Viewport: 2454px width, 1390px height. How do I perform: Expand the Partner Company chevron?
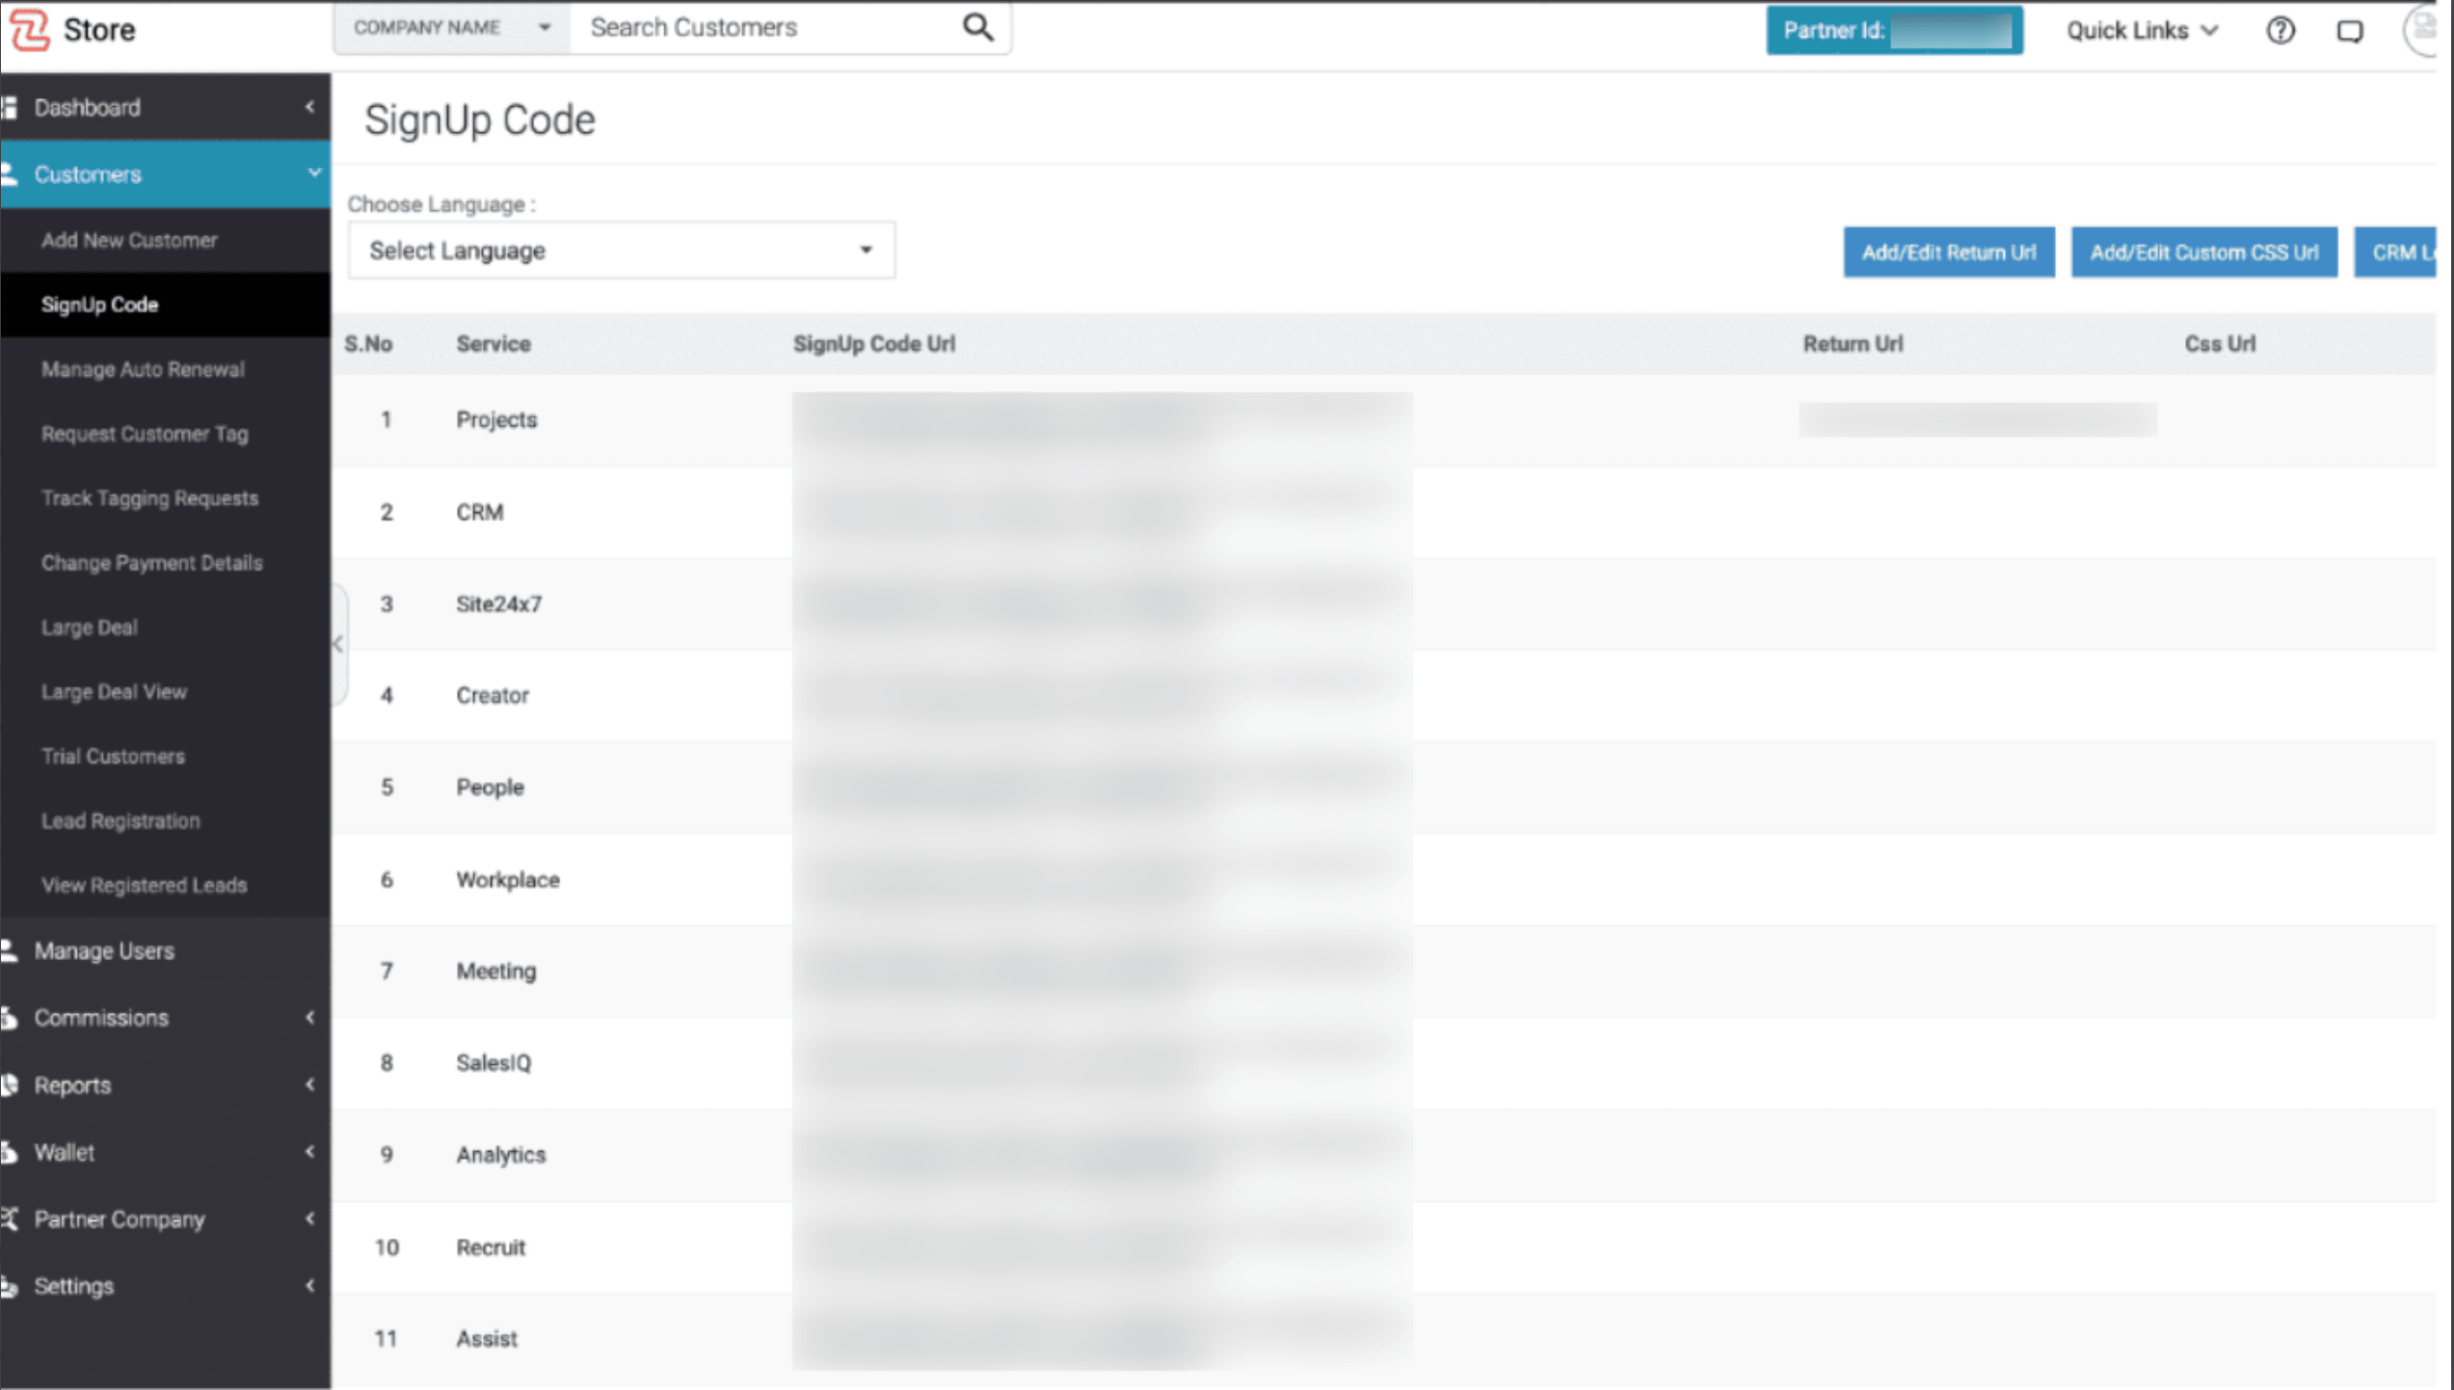309,1218
